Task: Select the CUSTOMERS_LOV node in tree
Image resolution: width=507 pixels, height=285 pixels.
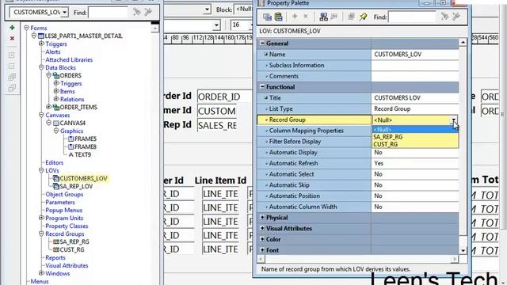Action: [83, 178]
